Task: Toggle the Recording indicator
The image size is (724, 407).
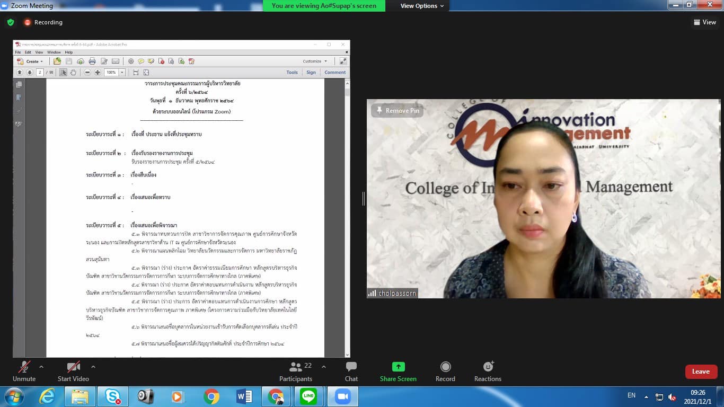Action: coord(43,22)
